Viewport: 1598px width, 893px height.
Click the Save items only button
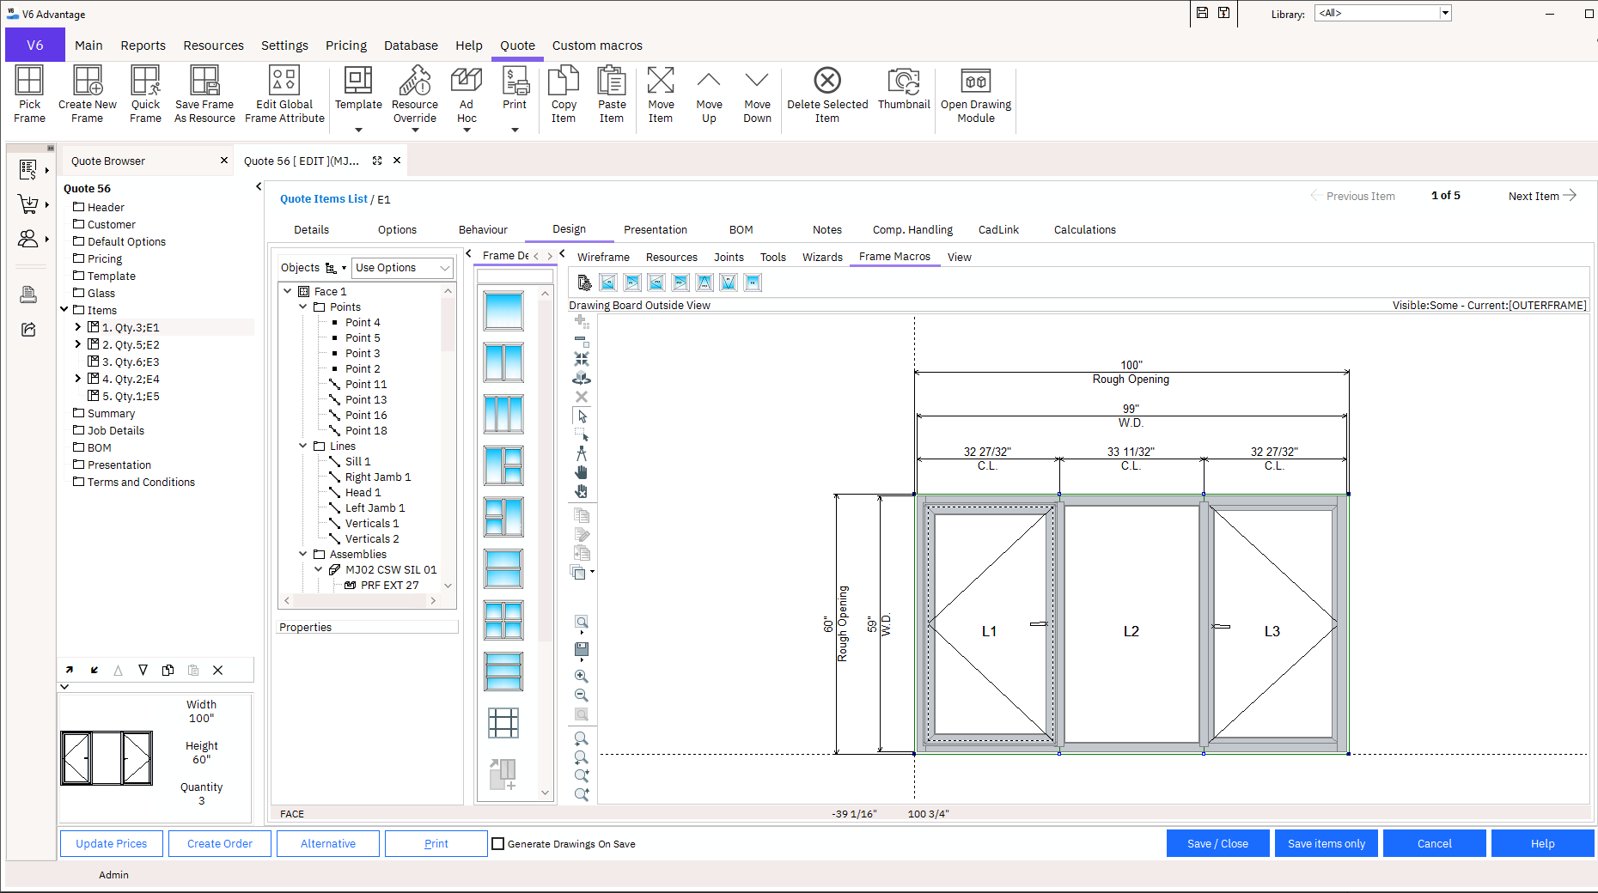pos(1326,843)
